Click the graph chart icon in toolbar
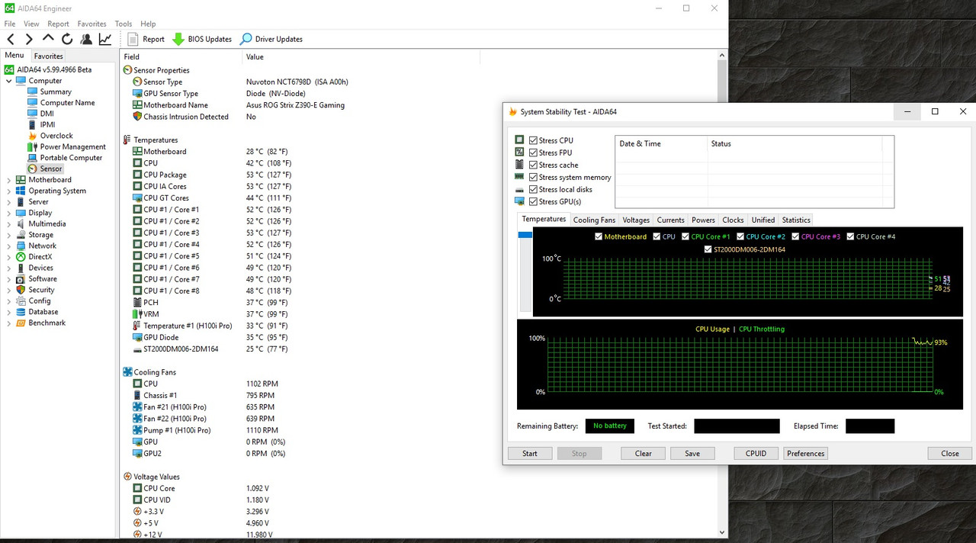 tap(105, 39)
